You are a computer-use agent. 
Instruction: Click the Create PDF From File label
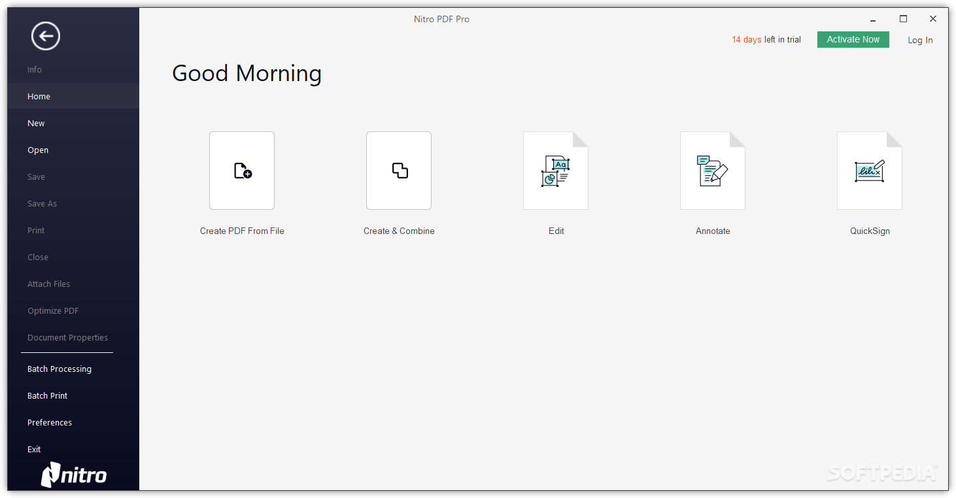click(242, 231)
